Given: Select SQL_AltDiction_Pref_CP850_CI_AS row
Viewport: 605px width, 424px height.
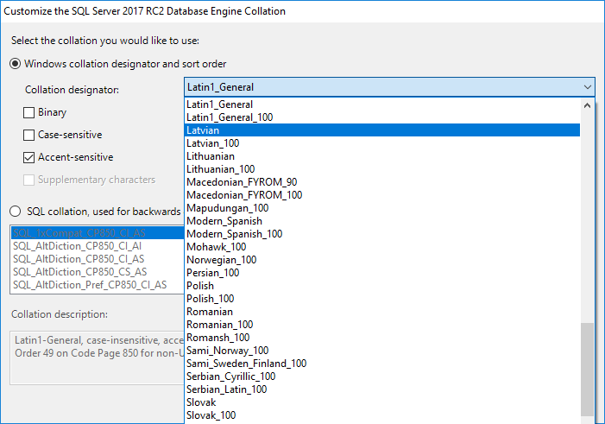Looking at the screenshot, I should click(98, 285).
